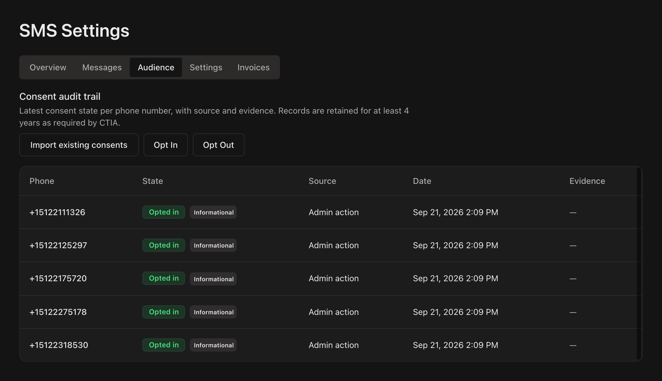Click the SMS Settings page title

pyautogui.click(x=74, y=30)
